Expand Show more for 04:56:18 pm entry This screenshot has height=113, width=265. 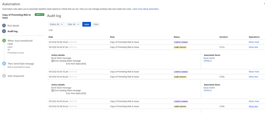tap(254, 42)
